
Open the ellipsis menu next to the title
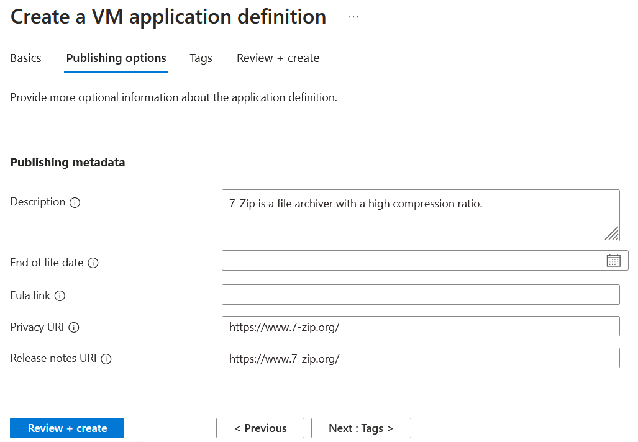pos(353,17)
